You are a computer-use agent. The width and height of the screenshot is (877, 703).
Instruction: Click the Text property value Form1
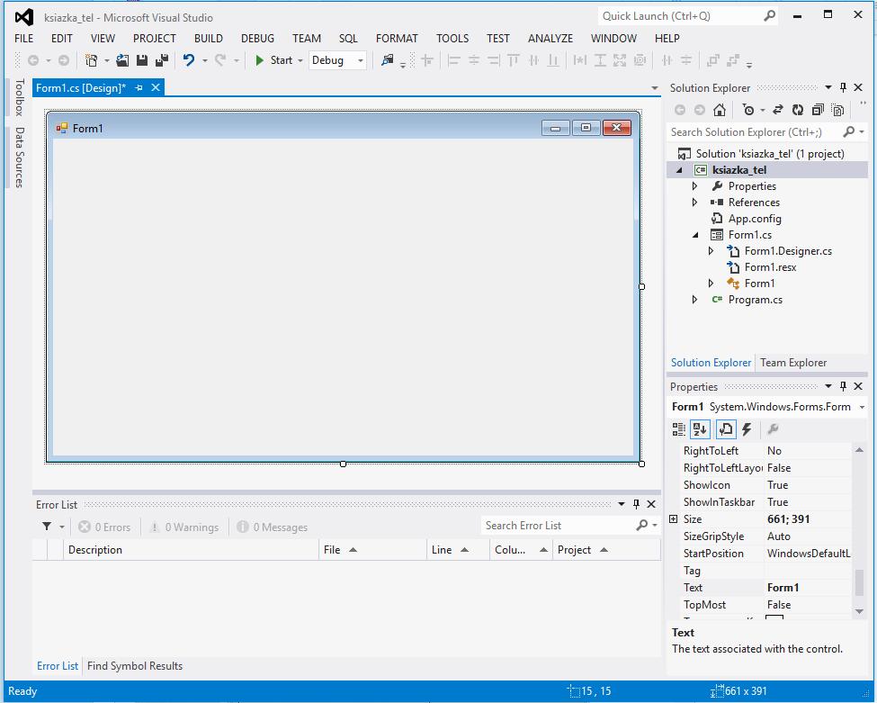coord(808,588)
